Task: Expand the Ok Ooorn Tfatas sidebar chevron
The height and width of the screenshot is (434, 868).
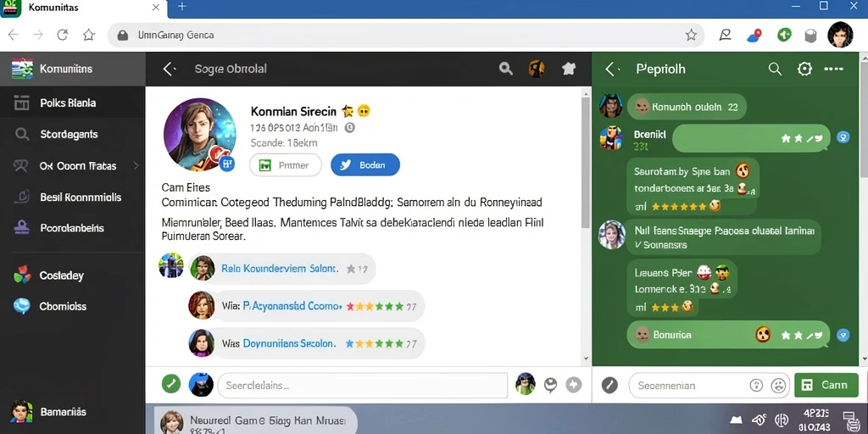Action: (136, 165)
